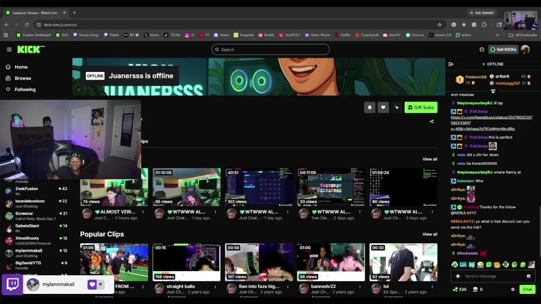Screen dimensions: 541x304
Task: Click the Kick search field
Action: click(x=270, y=49)
